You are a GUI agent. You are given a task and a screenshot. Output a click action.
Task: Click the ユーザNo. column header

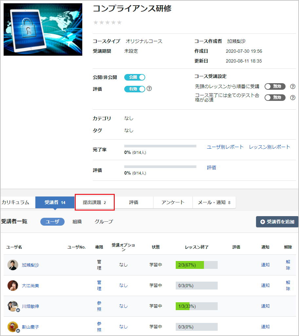77,247
